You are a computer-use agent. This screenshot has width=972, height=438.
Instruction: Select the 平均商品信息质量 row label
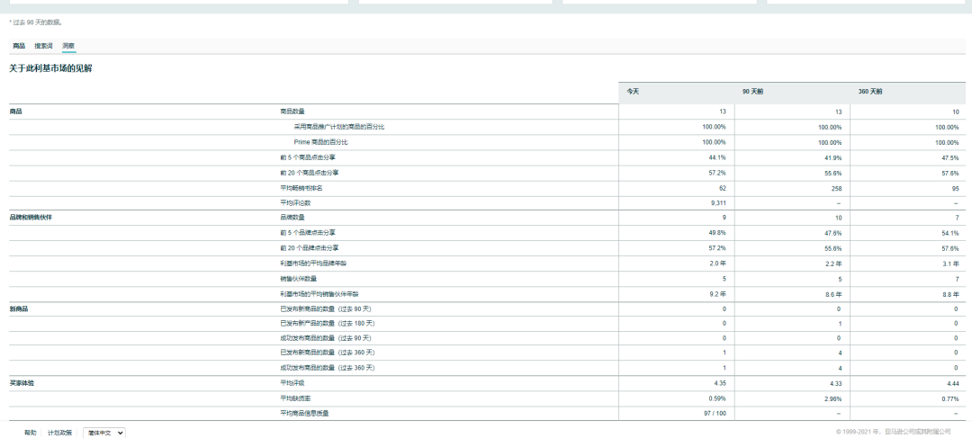click(304, 413)
